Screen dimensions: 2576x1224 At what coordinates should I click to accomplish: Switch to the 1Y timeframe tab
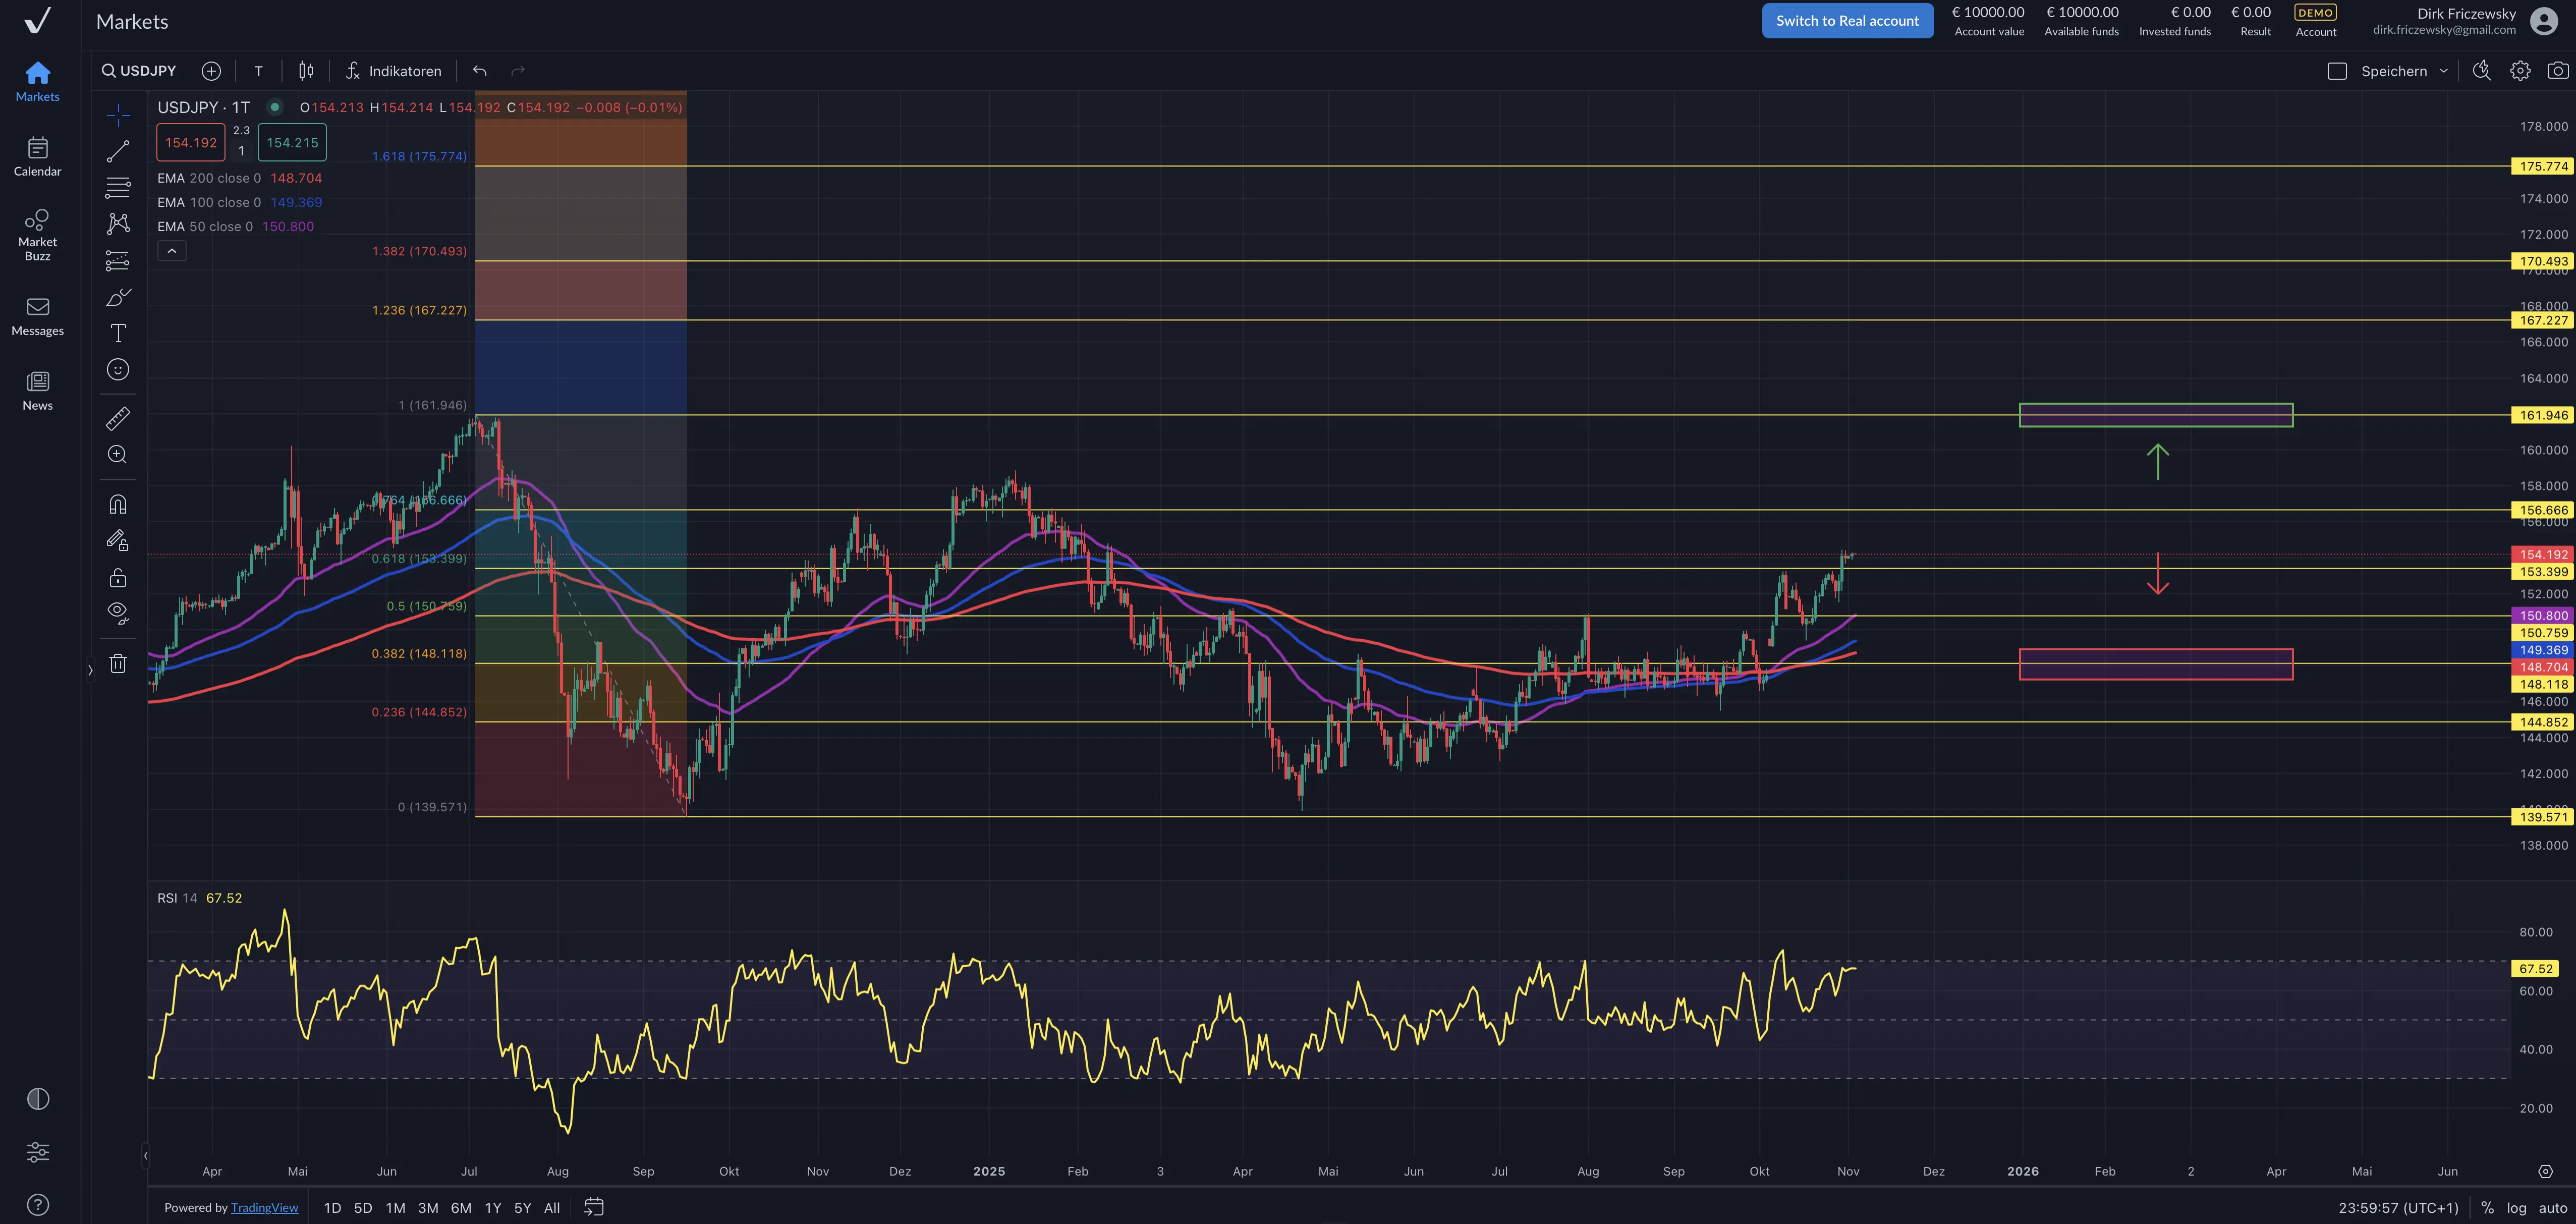pos(492,1207)
